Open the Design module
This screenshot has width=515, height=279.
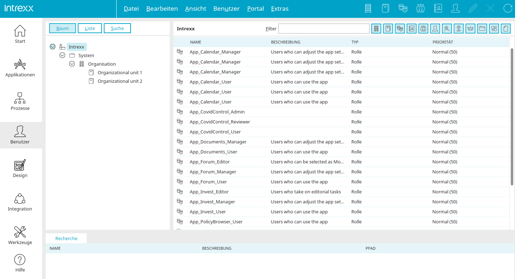coord(20,168)
